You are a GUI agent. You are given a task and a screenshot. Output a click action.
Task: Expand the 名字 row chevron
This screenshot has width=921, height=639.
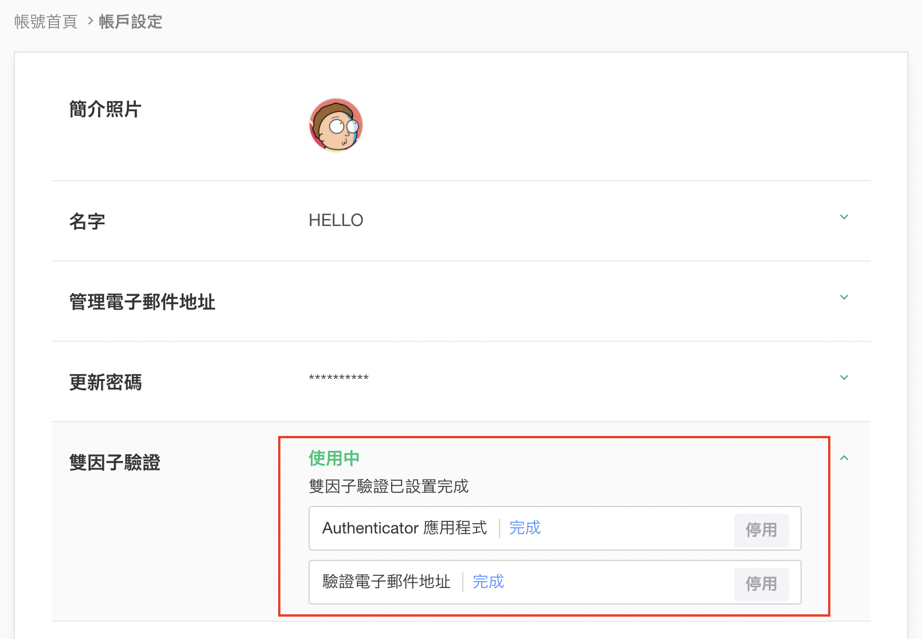(x=844, y=217)
